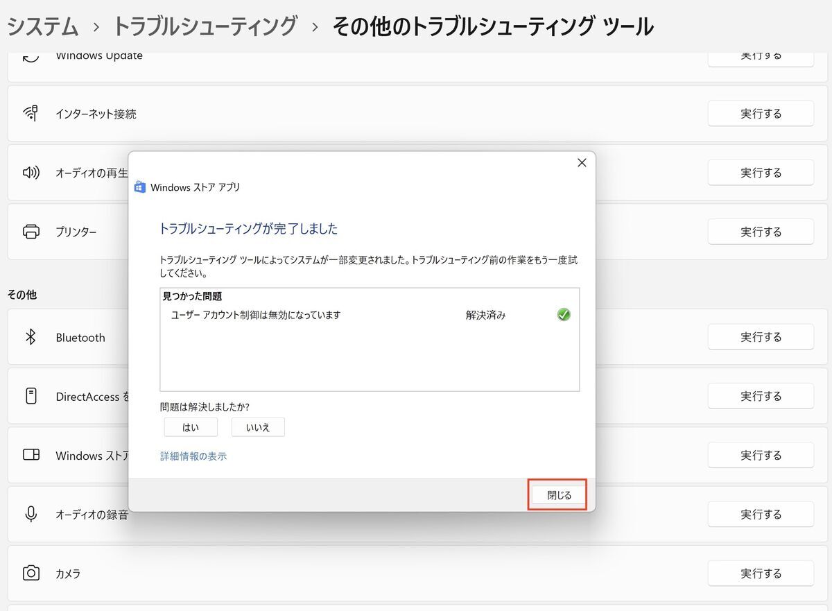The image size is (832, 611).
Task: Click the オーディオの録音 label
Action: click(x=92, y=515)
